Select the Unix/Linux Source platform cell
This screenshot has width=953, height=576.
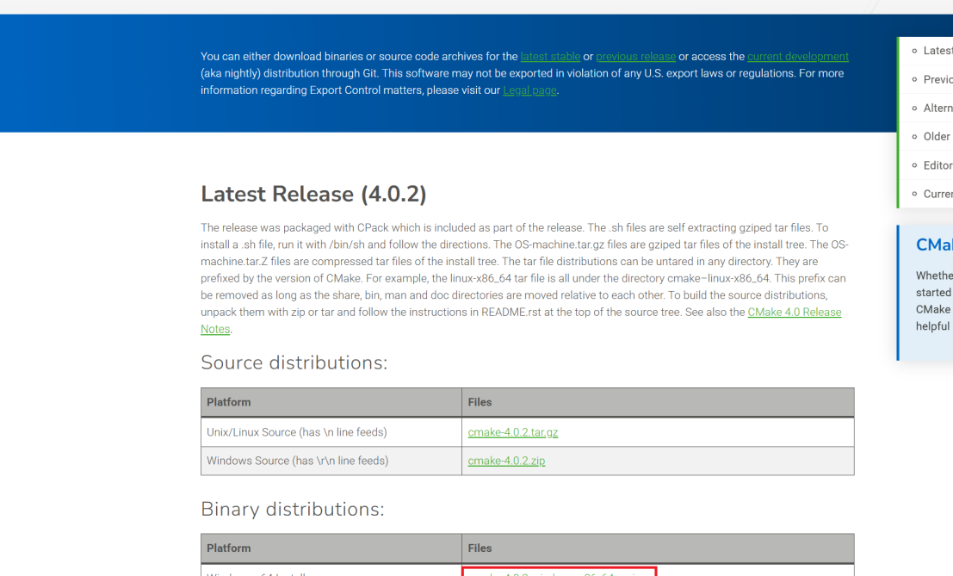[x=331, y=432]
